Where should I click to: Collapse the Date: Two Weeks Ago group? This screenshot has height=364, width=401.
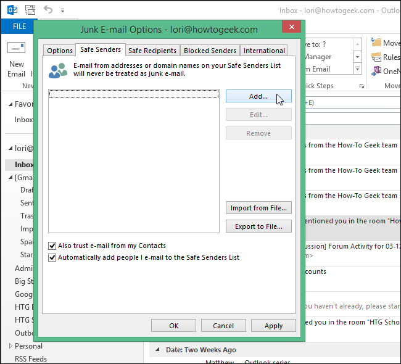(157, 349)
